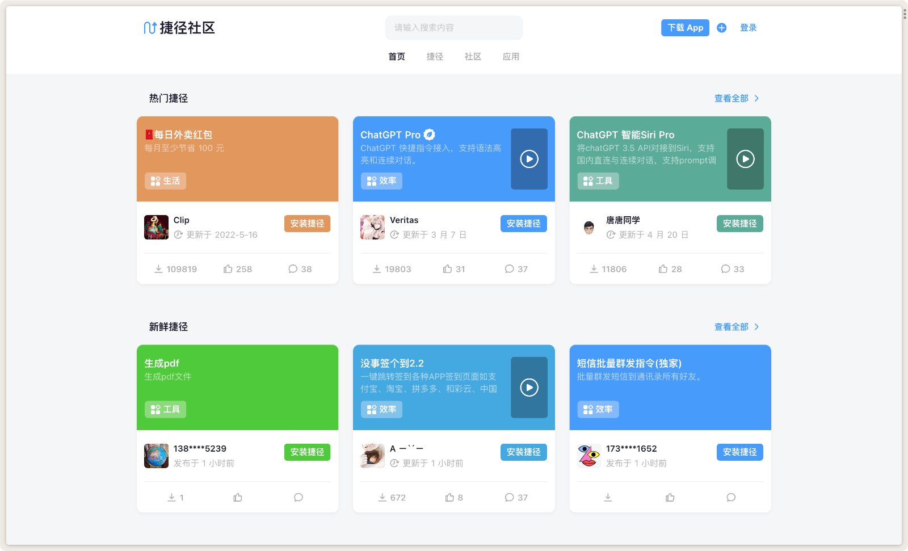Viewport: 908px width, 551px height.
Task: Install the ChatGPT 智能Siri Pro shortcut
Action: point(740,224)
